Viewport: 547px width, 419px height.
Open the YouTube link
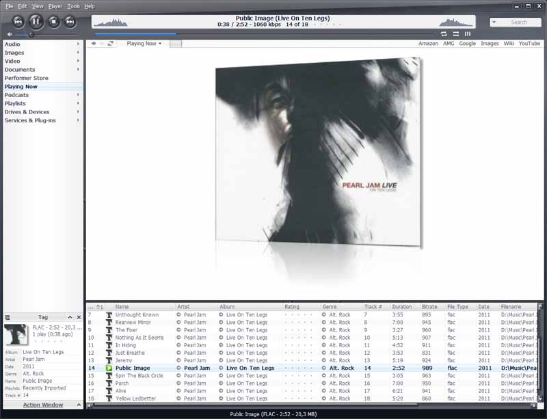click(529, 44)
